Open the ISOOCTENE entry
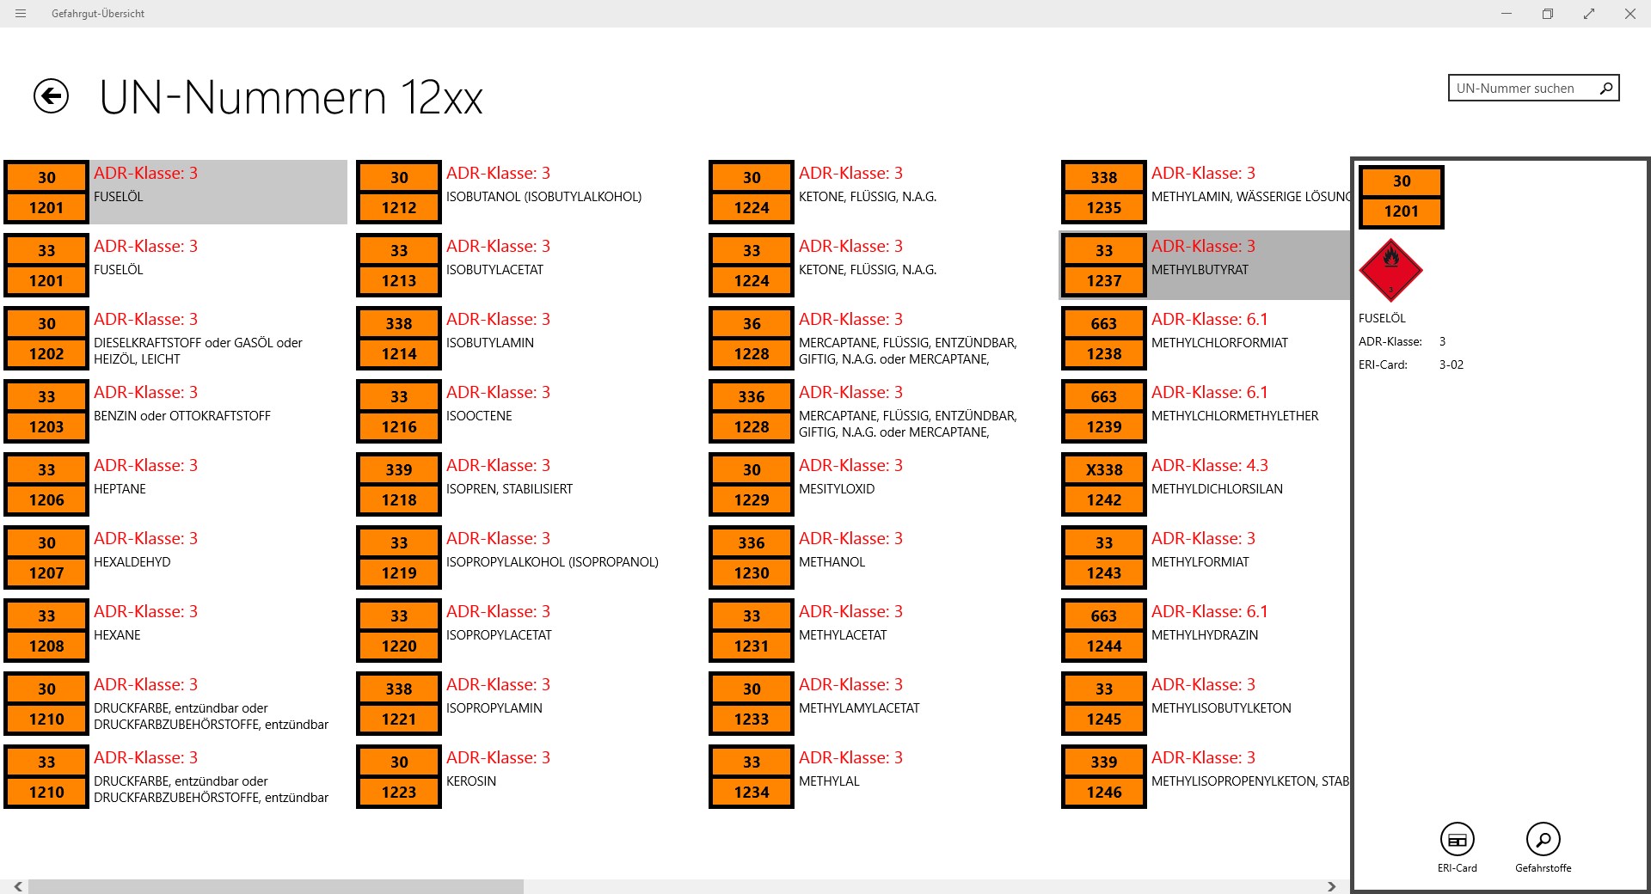This screenshot has height=894, width=1651. tap(528, 412)
